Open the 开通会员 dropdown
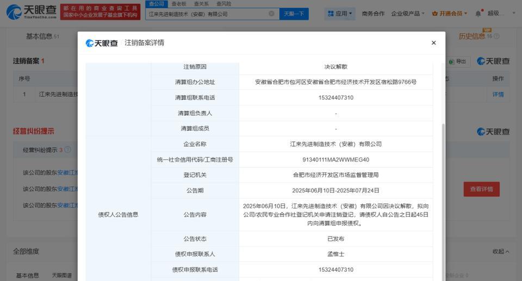 [450, 14]
